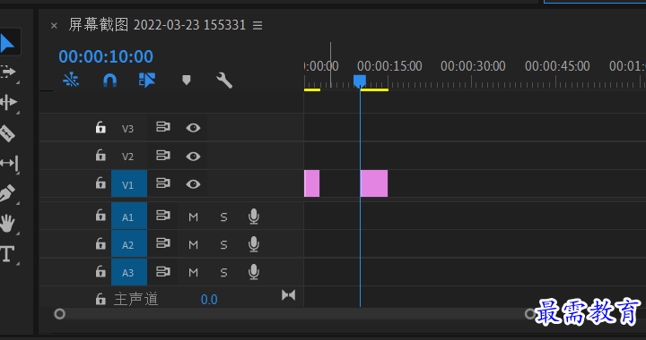Toggle sync lock on V1
Viewport: 646px width, 340px height.
pos(163,183)
